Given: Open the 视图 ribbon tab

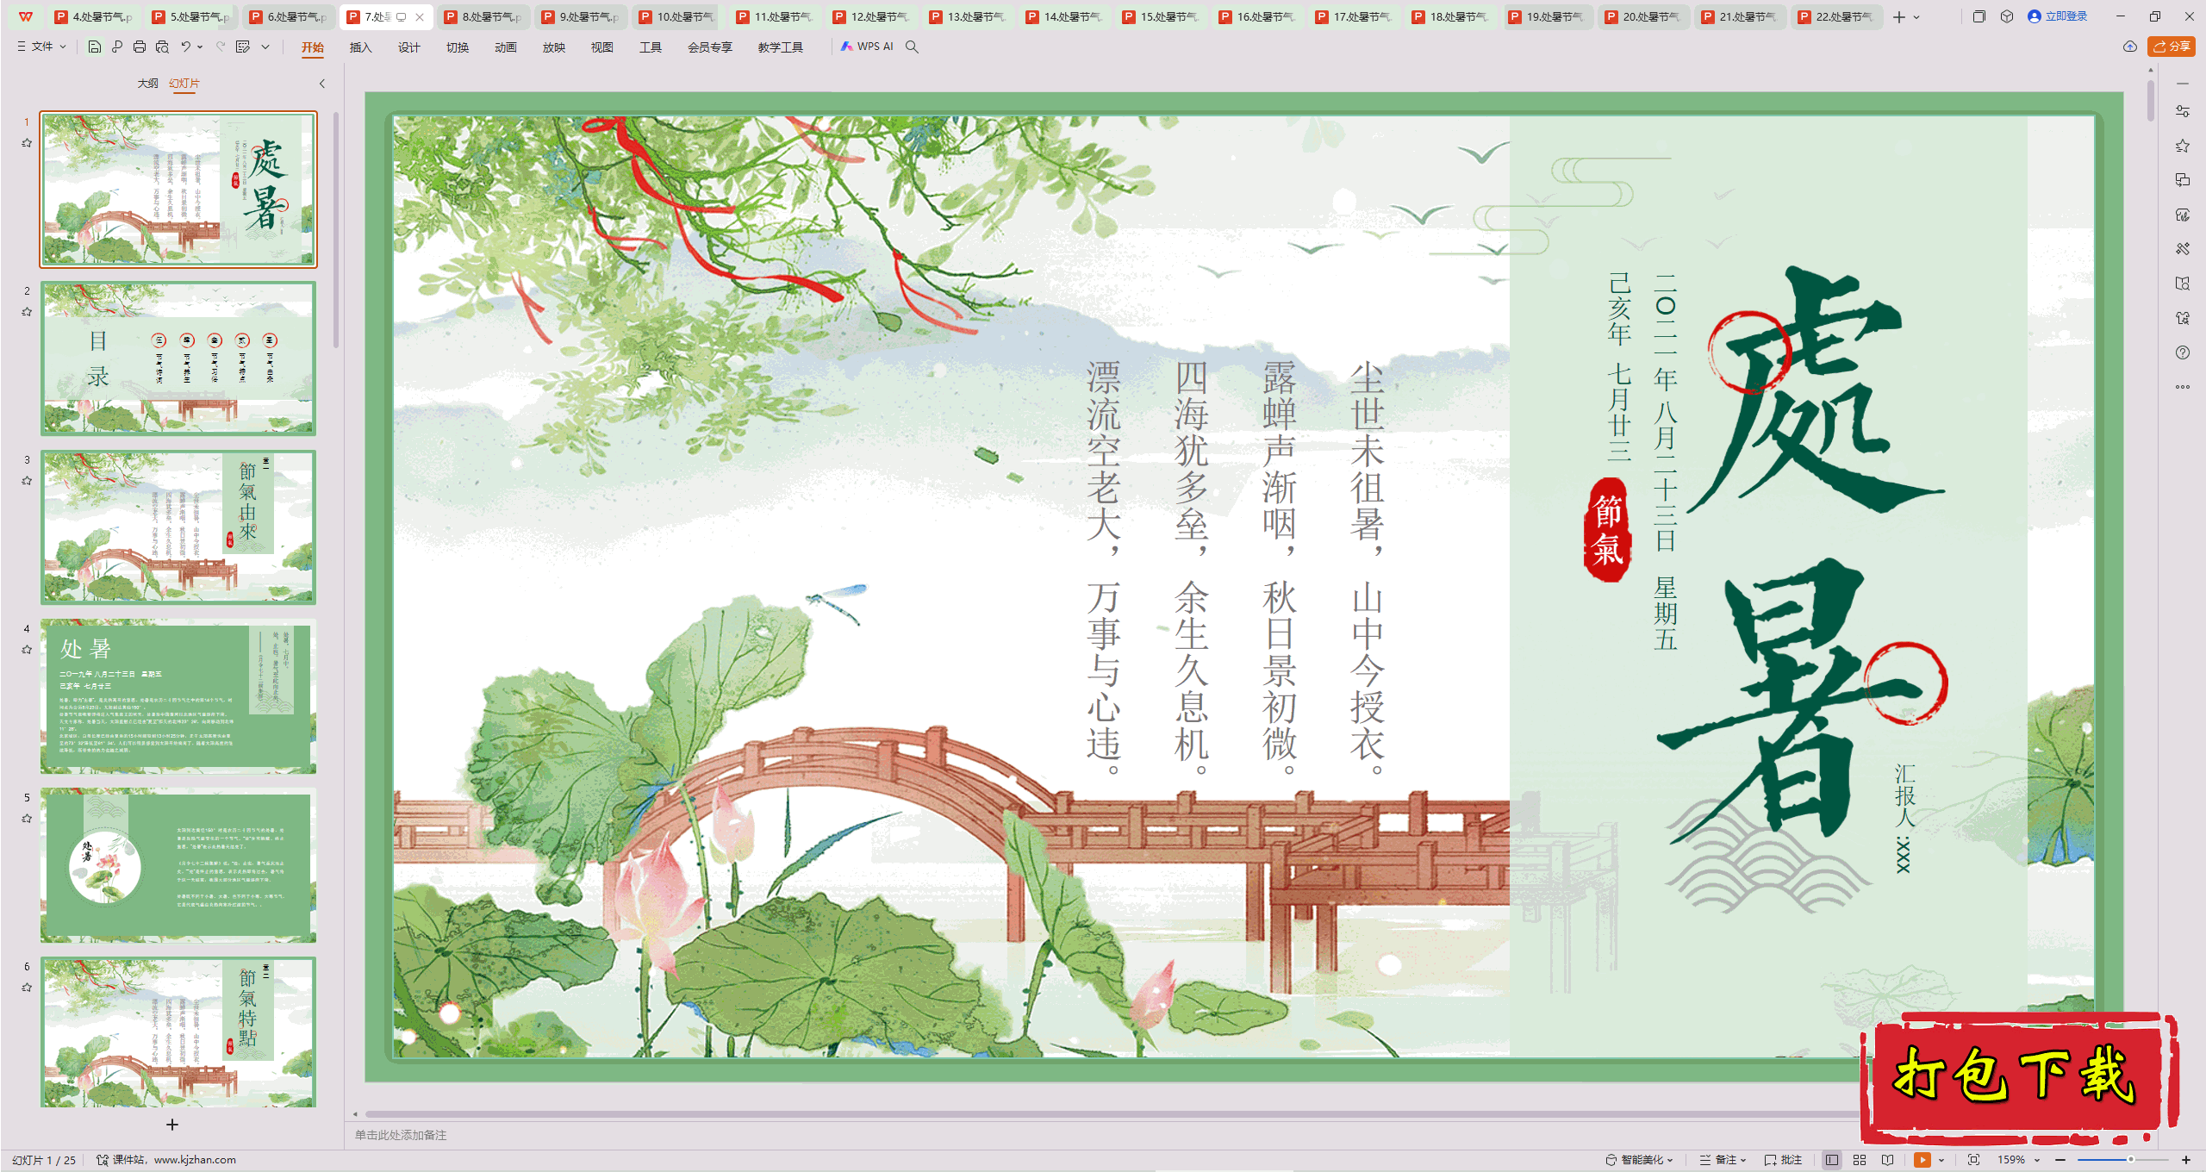Looking at the screenshot, I should coord(601,47).
